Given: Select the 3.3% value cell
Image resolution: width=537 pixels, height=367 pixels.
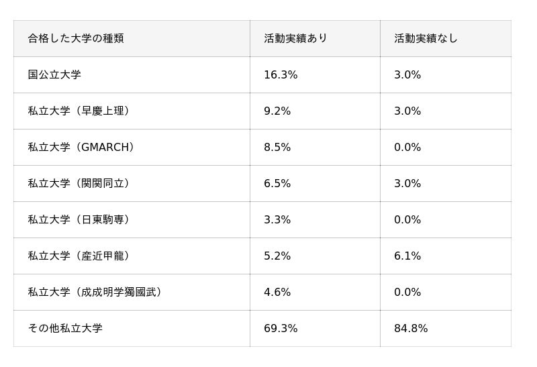Looking at the screenshot, I should coord(277,219).
